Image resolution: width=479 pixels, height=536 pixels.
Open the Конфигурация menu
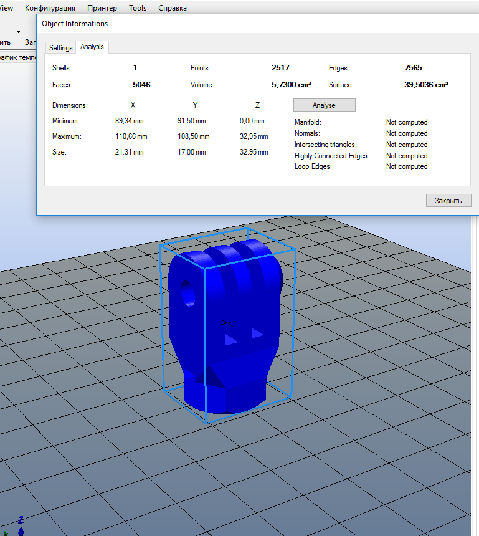[x=50, y=8]
